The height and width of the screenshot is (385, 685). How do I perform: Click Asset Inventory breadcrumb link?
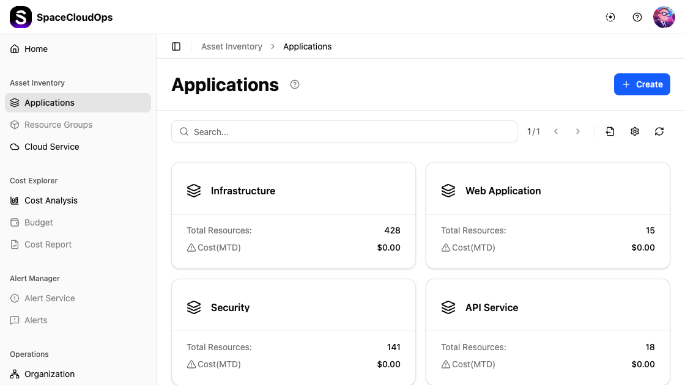point(232,46)
